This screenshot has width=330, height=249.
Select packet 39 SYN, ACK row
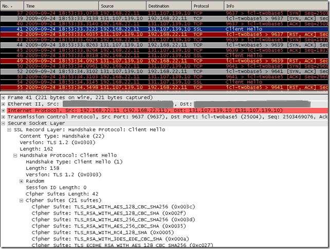164,19
